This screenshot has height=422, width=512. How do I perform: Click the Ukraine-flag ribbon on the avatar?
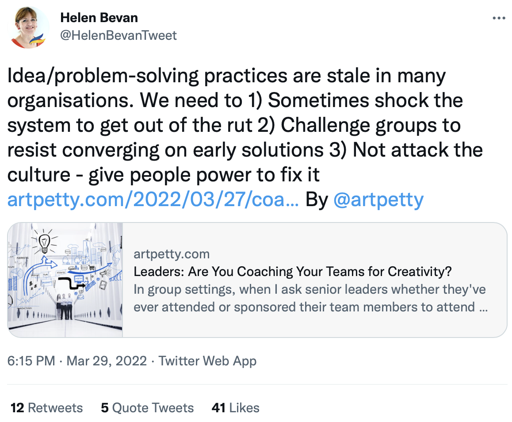(x=38, y=39)
